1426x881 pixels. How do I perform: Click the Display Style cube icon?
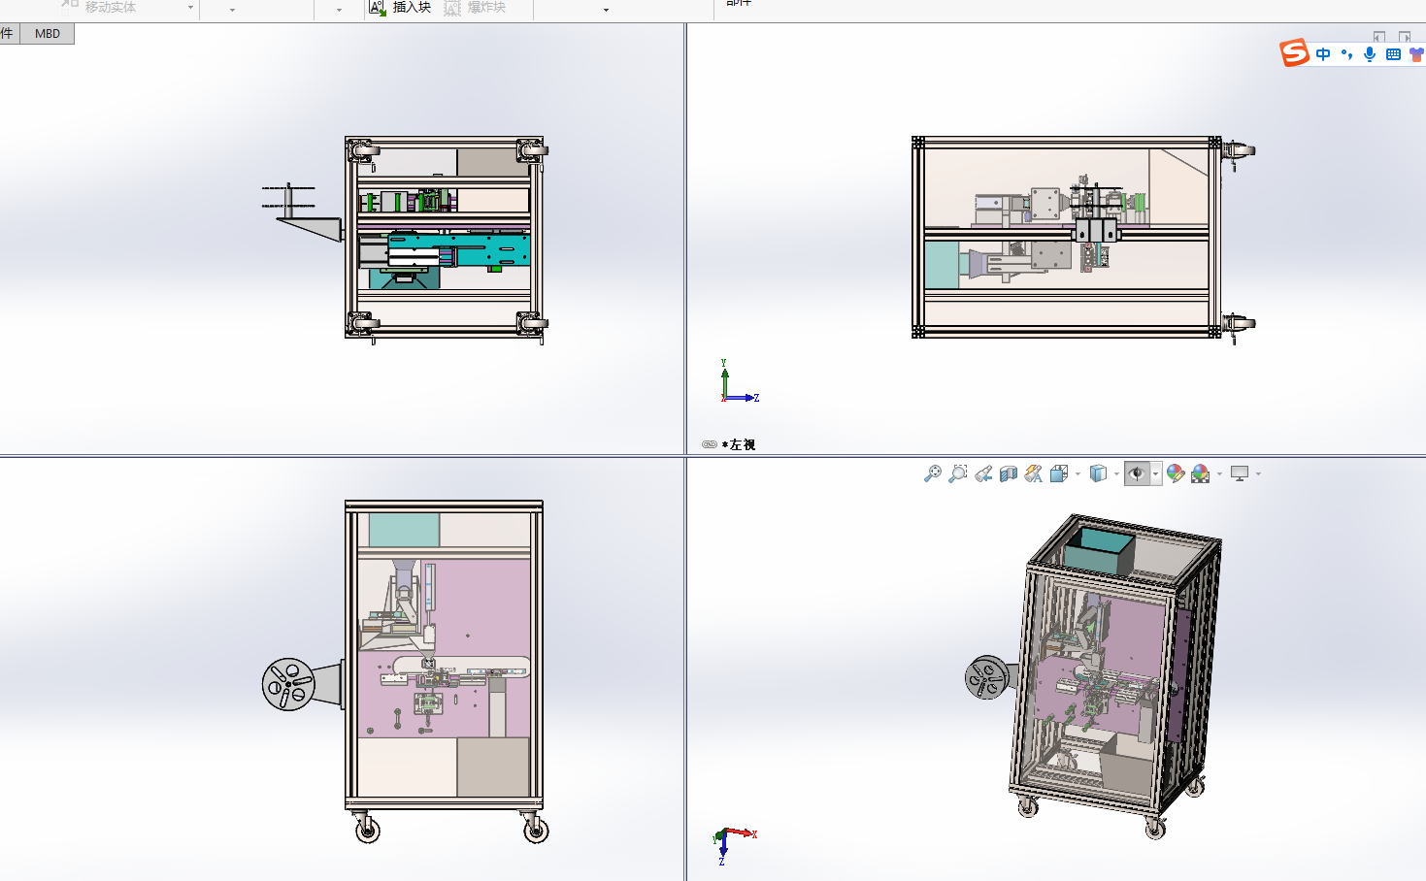(x=1098, y=473)
